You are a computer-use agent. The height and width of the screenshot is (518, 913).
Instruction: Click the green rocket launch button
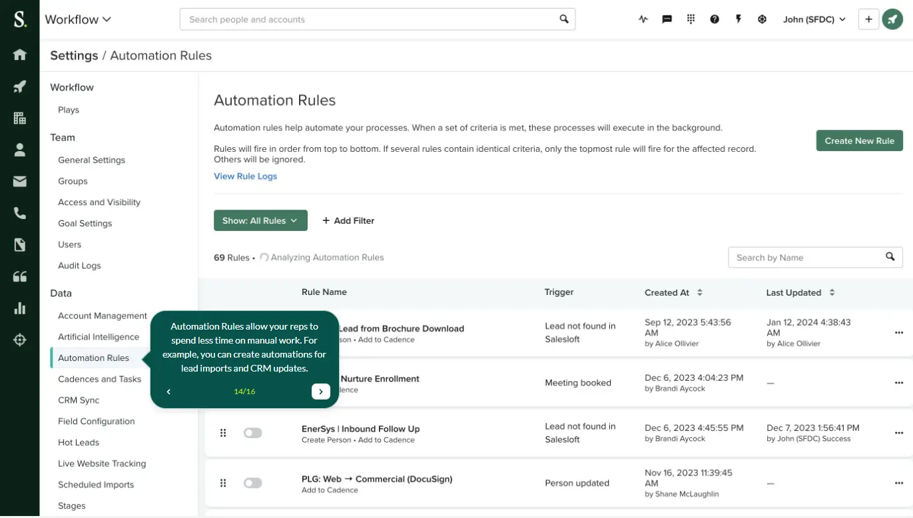892,19
